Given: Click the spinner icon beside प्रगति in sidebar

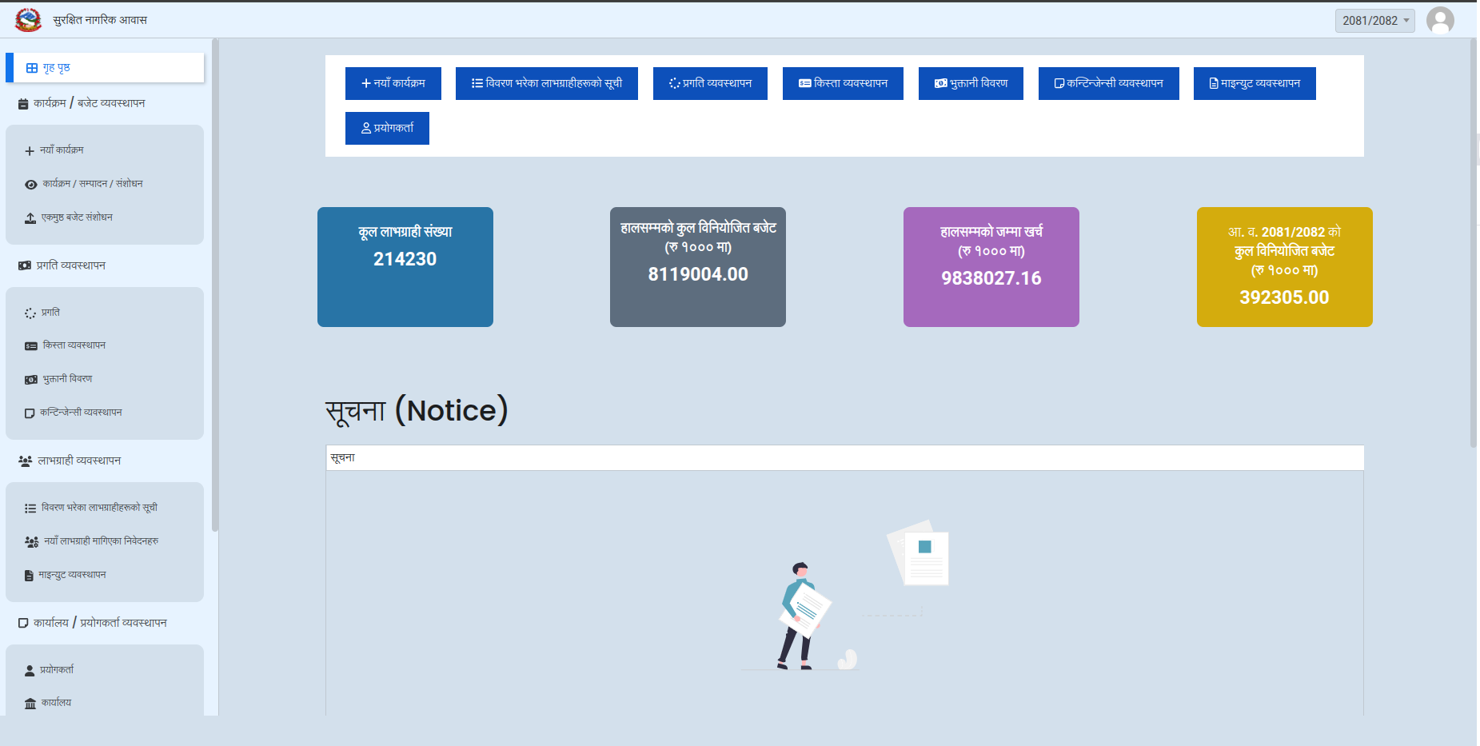Looking at the screenshot, I should (x=30, y=313).
